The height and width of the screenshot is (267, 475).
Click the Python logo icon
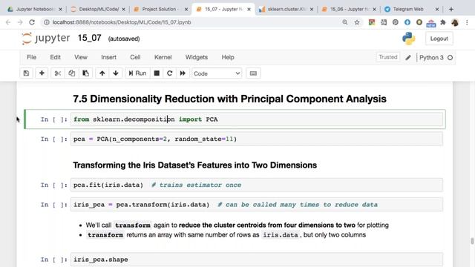point(409,39)
